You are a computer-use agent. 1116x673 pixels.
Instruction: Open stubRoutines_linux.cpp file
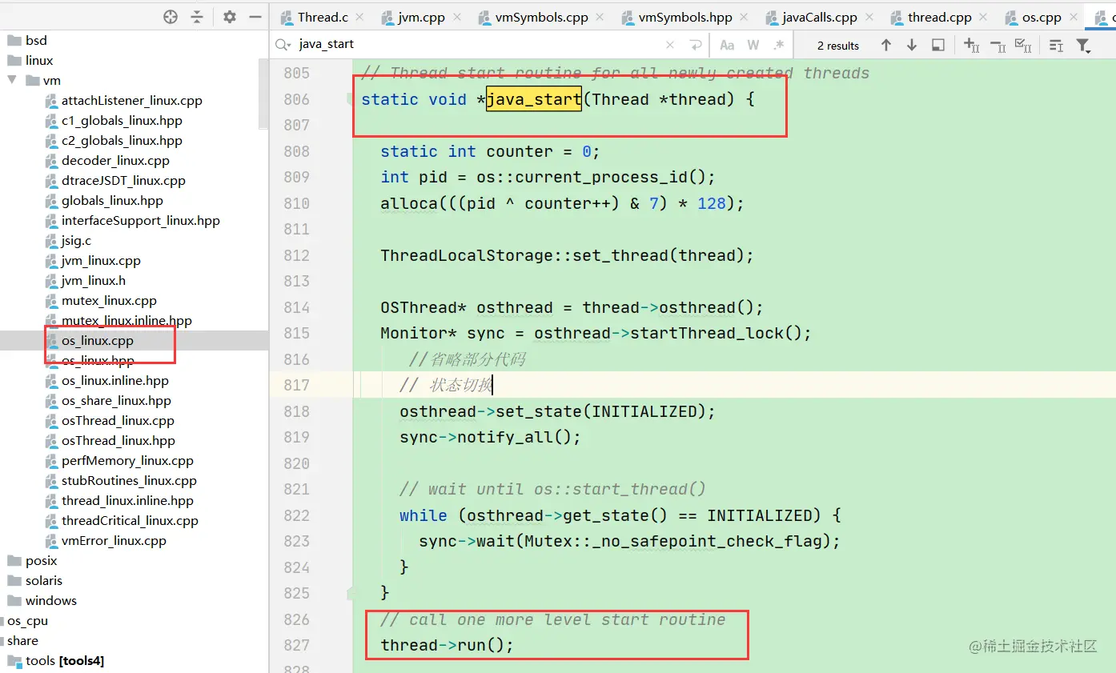tap(129, 480)
